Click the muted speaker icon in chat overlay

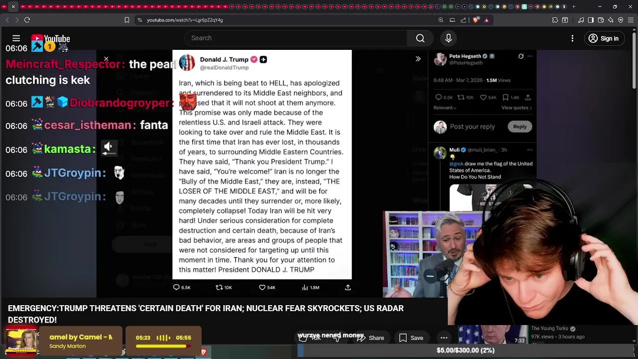click(x=108, y=147)
